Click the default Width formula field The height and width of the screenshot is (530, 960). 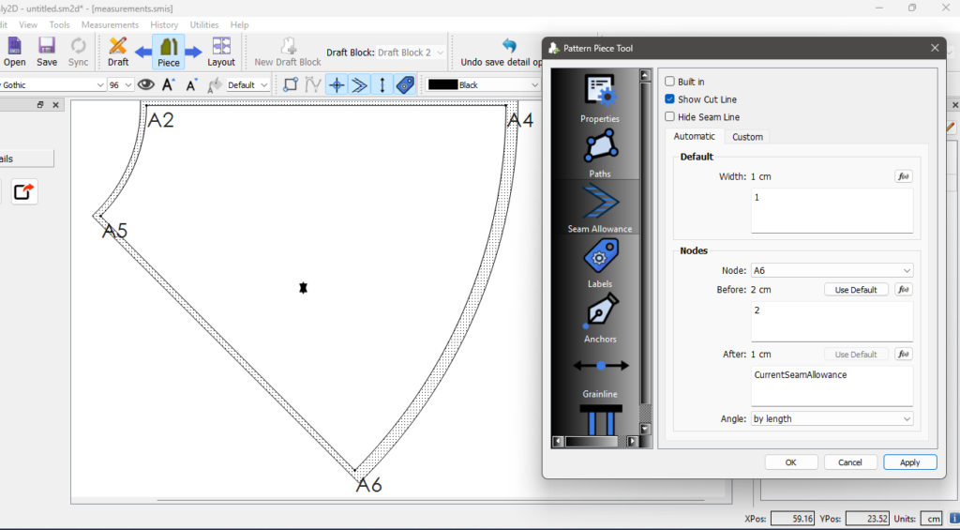(x=832, y=211)
